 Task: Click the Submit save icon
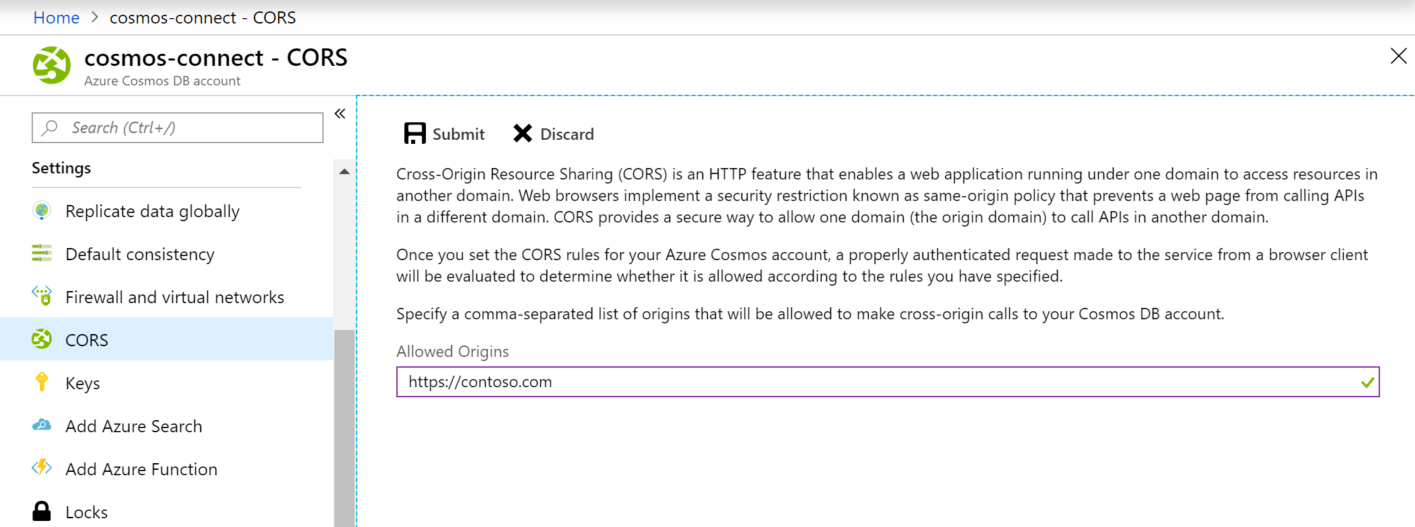[414, 133]
